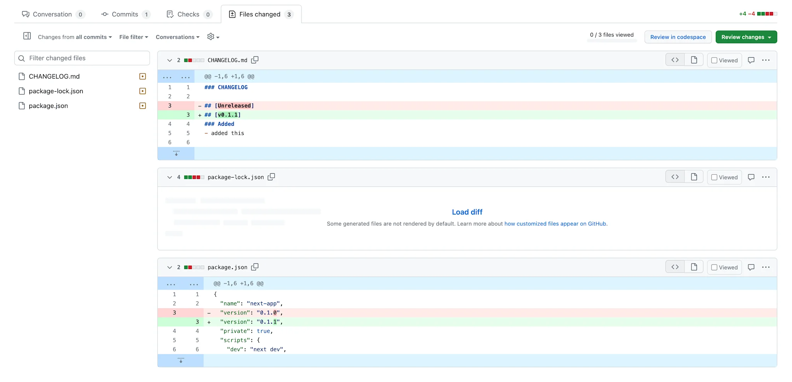Load diff for package-lock.json
This screenshot has height=382, width=792.
coord(467,212)
